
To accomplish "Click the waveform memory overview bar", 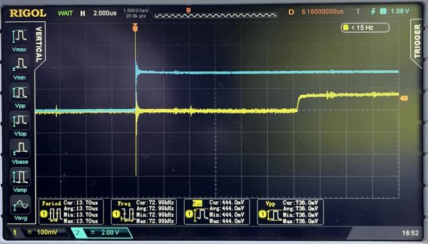I will [x=215, y=15].
